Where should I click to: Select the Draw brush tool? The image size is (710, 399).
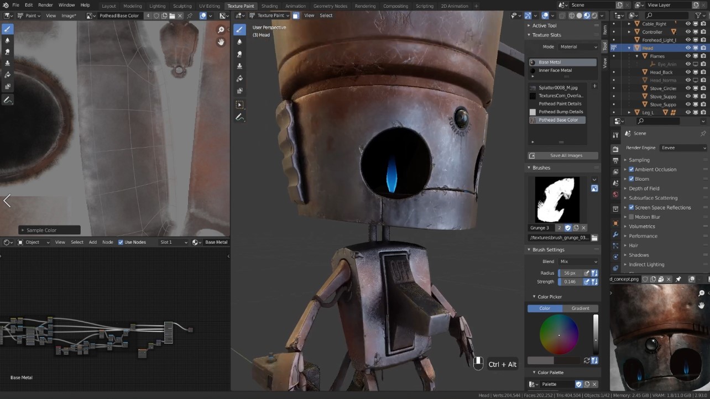(x=239, y=30)
